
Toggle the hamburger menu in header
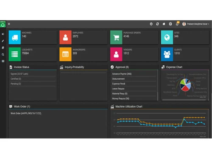coord(9,24)
